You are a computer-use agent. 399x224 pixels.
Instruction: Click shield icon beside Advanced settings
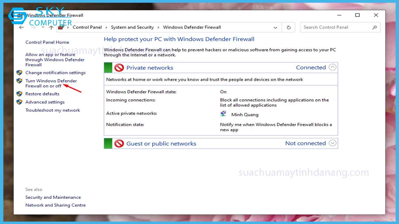(x=19, y=102)
